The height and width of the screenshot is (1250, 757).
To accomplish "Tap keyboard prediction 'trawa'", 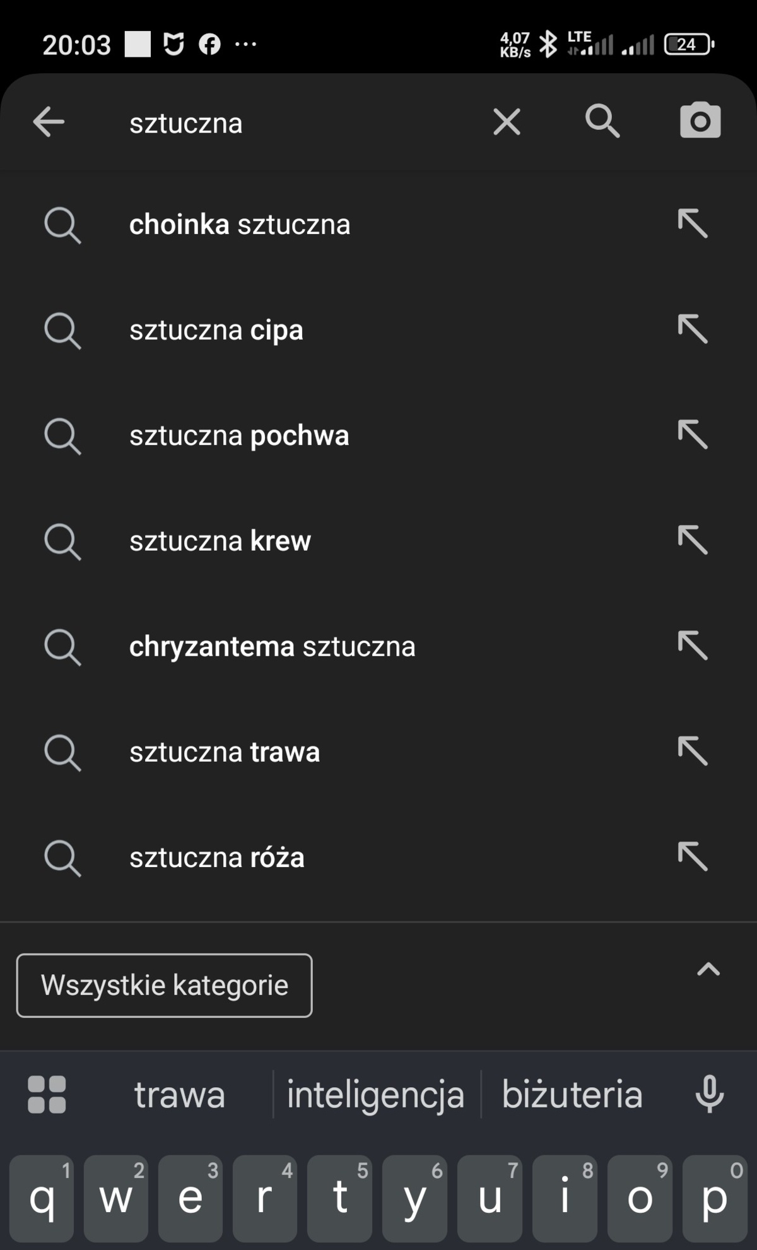I will 180,1094.
